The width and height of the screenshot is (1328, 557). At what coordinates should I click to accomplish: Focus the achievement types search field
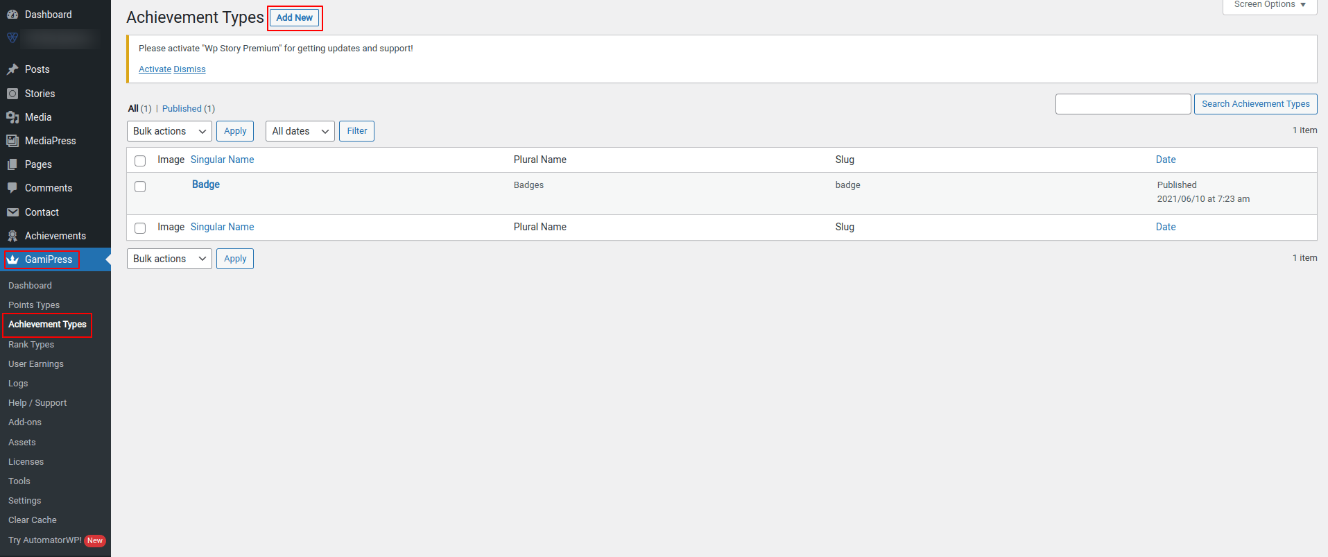pos(1123,104)
